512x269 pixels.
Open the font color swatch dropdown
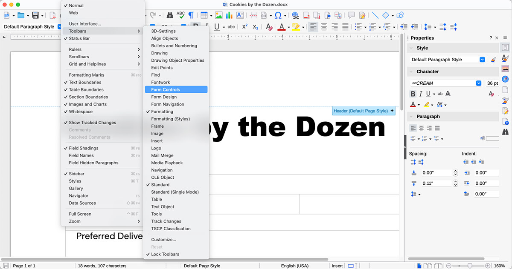[418, 104]
